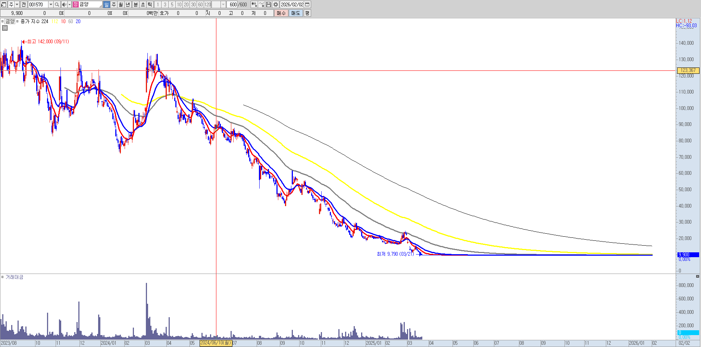Click the line chart add icon beside save

pyautogui.click(x=262, y=4)
